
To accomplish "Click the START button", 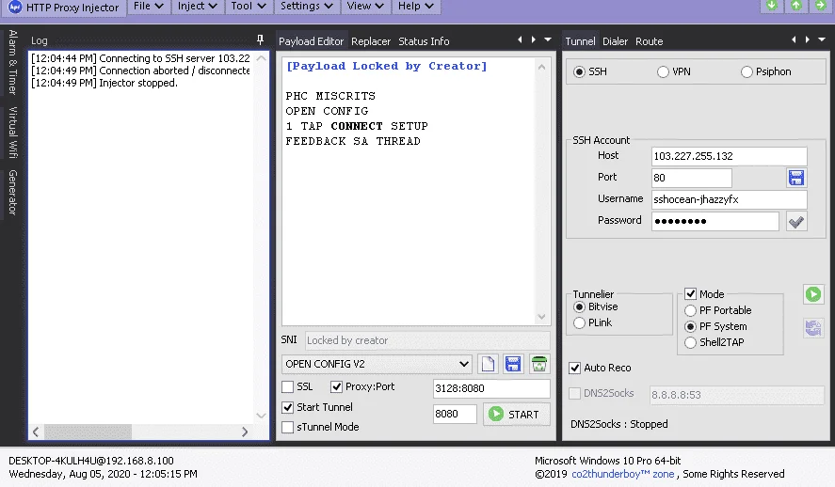I will point(517,415).
